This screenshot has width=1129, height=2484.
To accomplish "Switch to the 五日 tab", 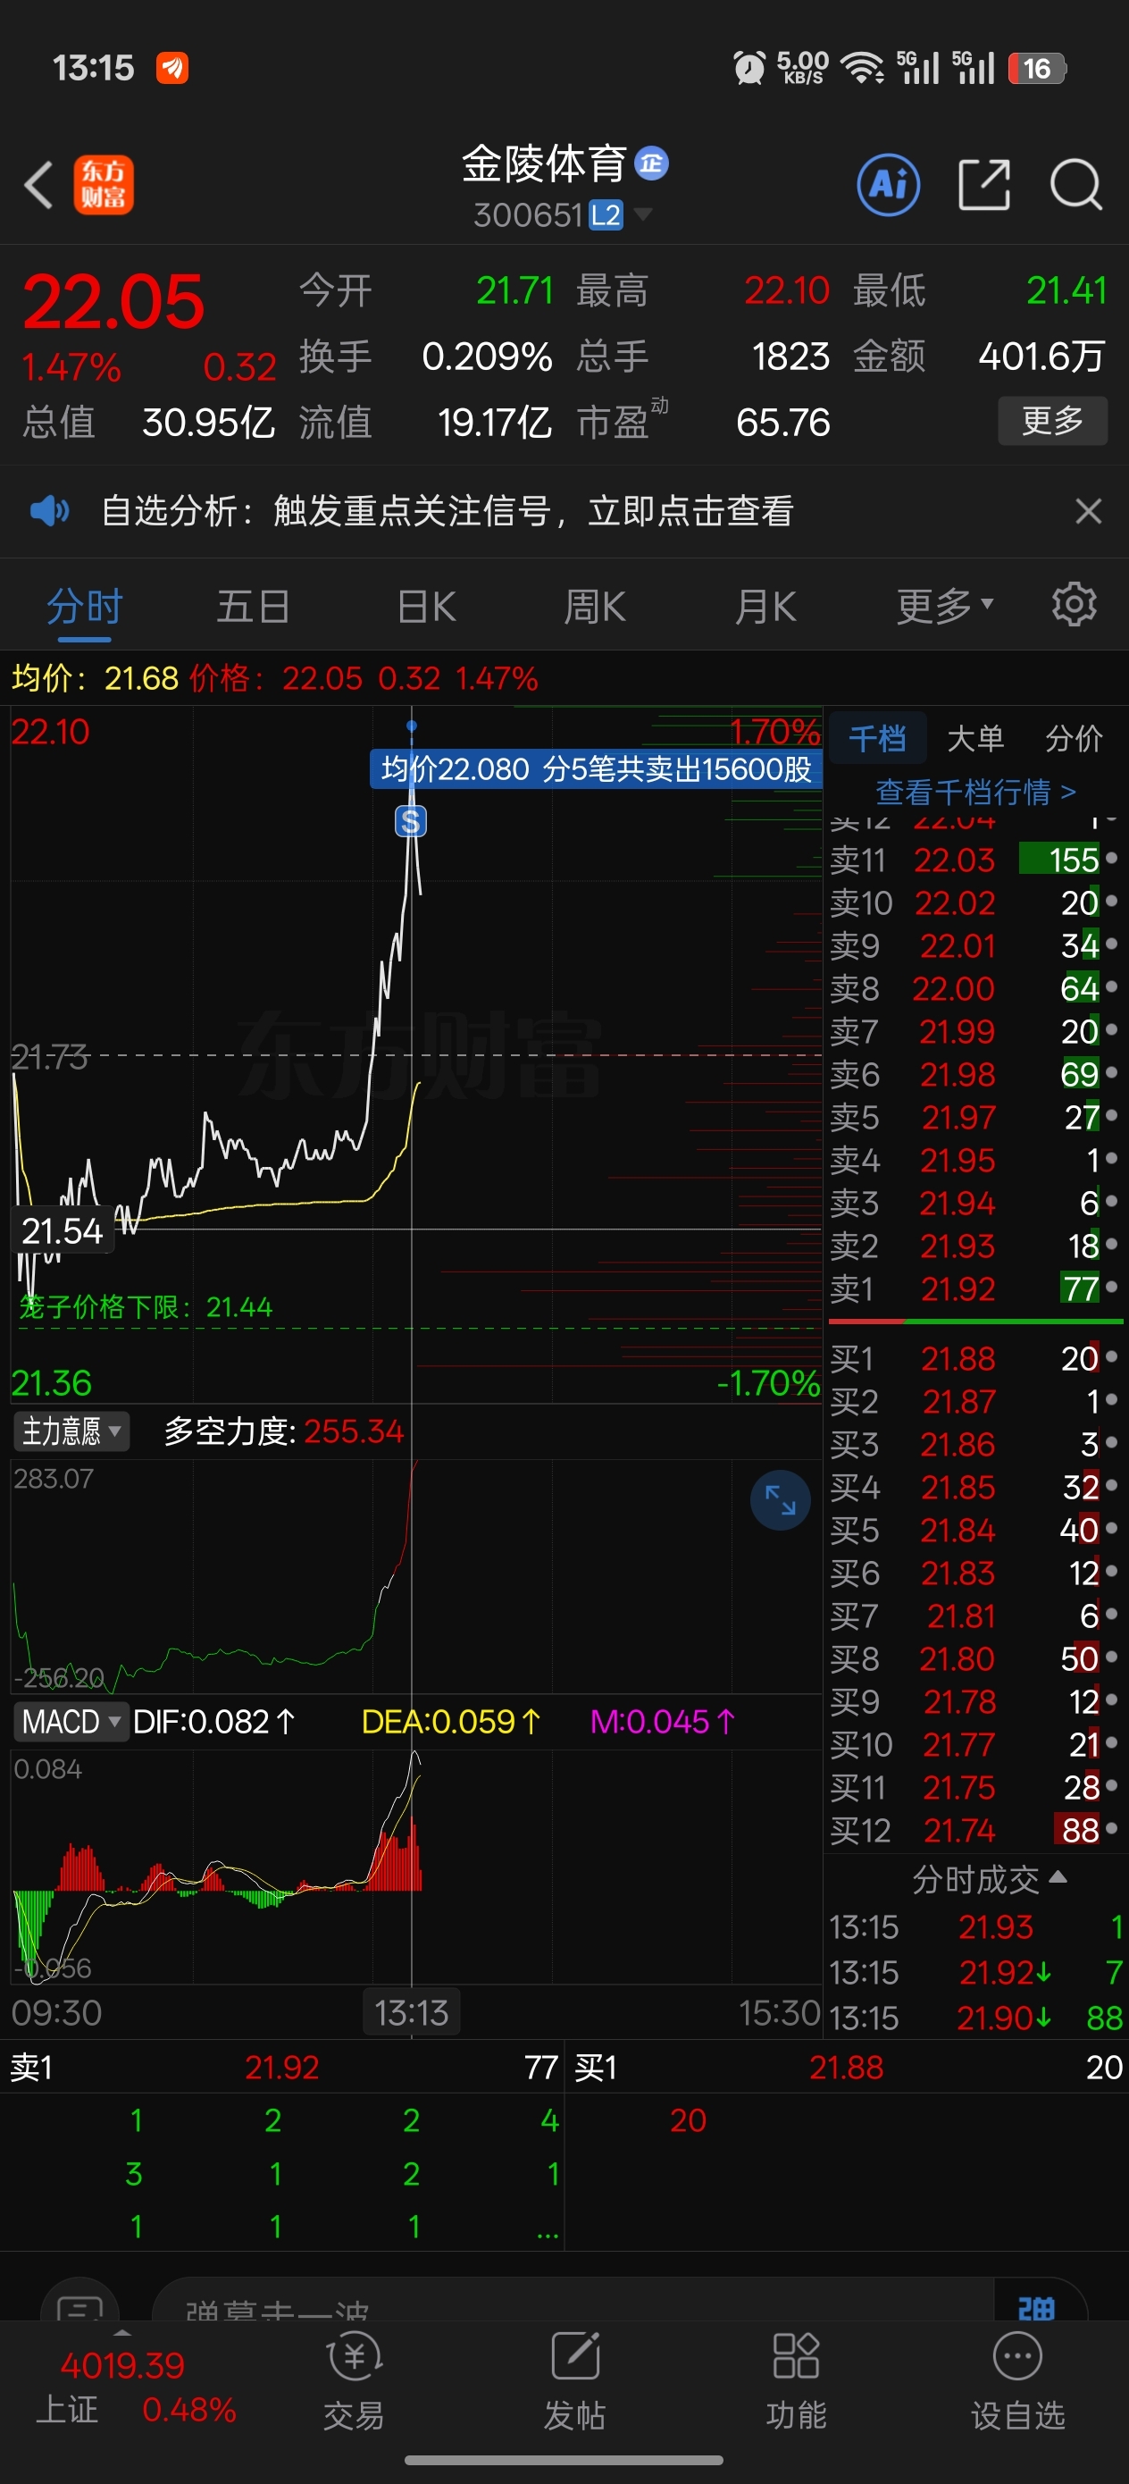I will 254,607.
